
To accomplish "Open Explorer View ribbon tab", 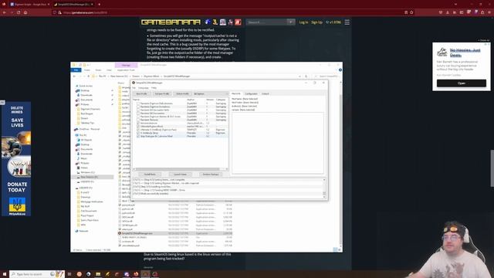I will coord(109,70).
